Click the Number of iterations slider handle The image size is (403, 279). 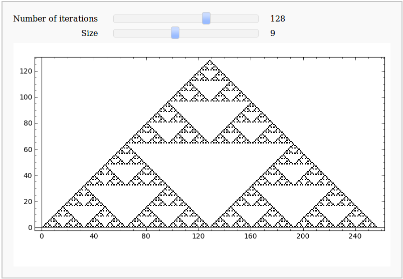coord(206,18)
